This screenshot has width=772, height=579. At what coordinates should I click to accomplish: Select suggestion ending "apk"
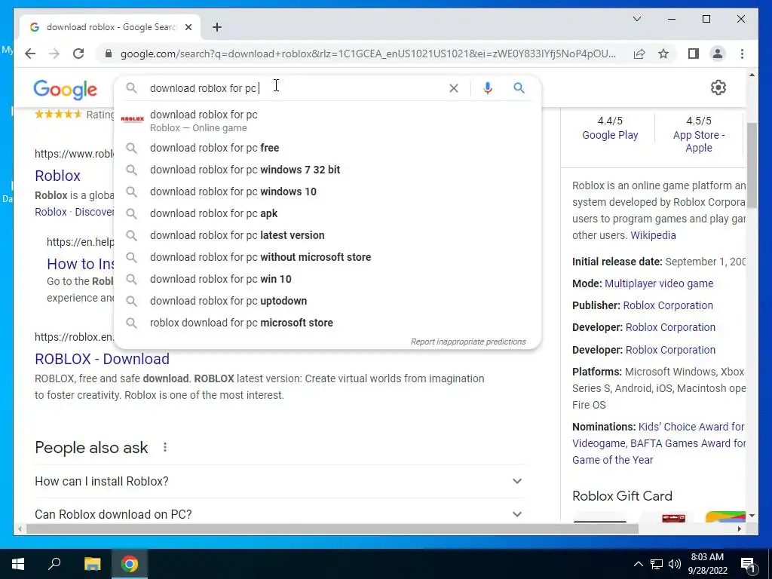tap(327, 213)
